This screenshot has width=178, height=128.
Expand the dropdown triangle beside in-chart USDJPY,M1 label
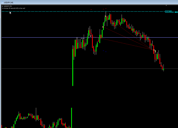point(3,6)
